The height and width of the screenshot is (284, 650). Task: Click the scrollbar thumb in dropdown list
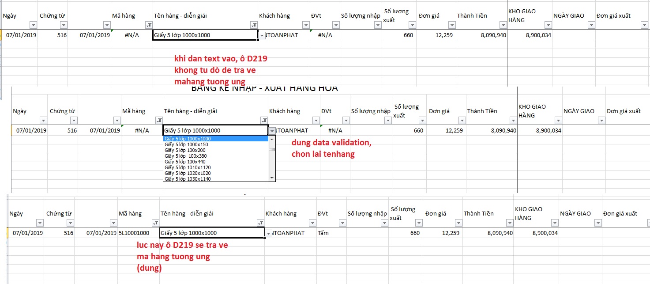(x=272, y=149)
